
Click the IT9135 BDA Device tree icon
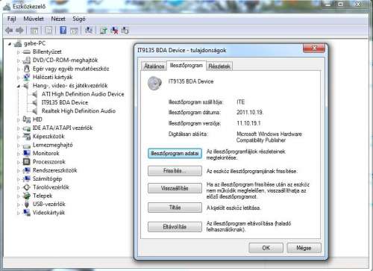click(x=35, y=102)
